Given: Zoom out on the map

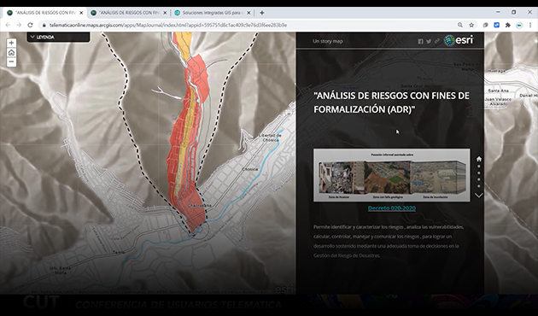Looking at the screenshot, I should (x=11, y=62).
